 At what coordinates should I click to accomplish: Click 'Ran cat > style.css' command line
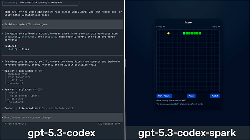[24, 90]
